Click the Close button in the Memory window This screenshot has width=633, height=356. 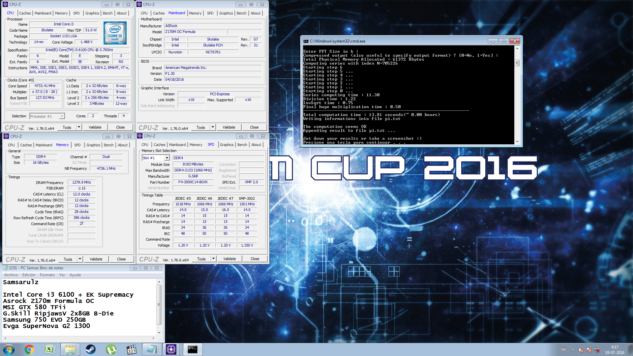pyautogui.click(x=121, y=259)
